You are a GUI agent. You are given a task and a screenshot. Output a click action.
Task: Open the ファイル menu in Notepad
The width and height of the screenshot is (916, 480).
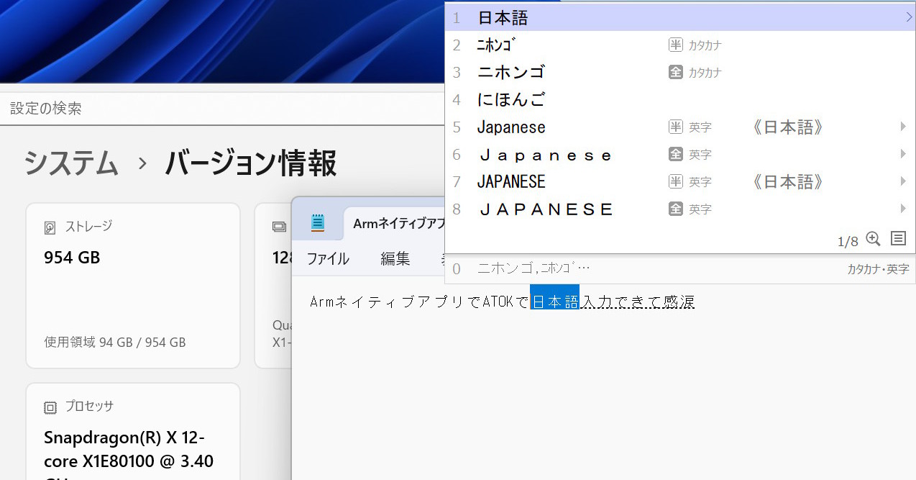328,259
